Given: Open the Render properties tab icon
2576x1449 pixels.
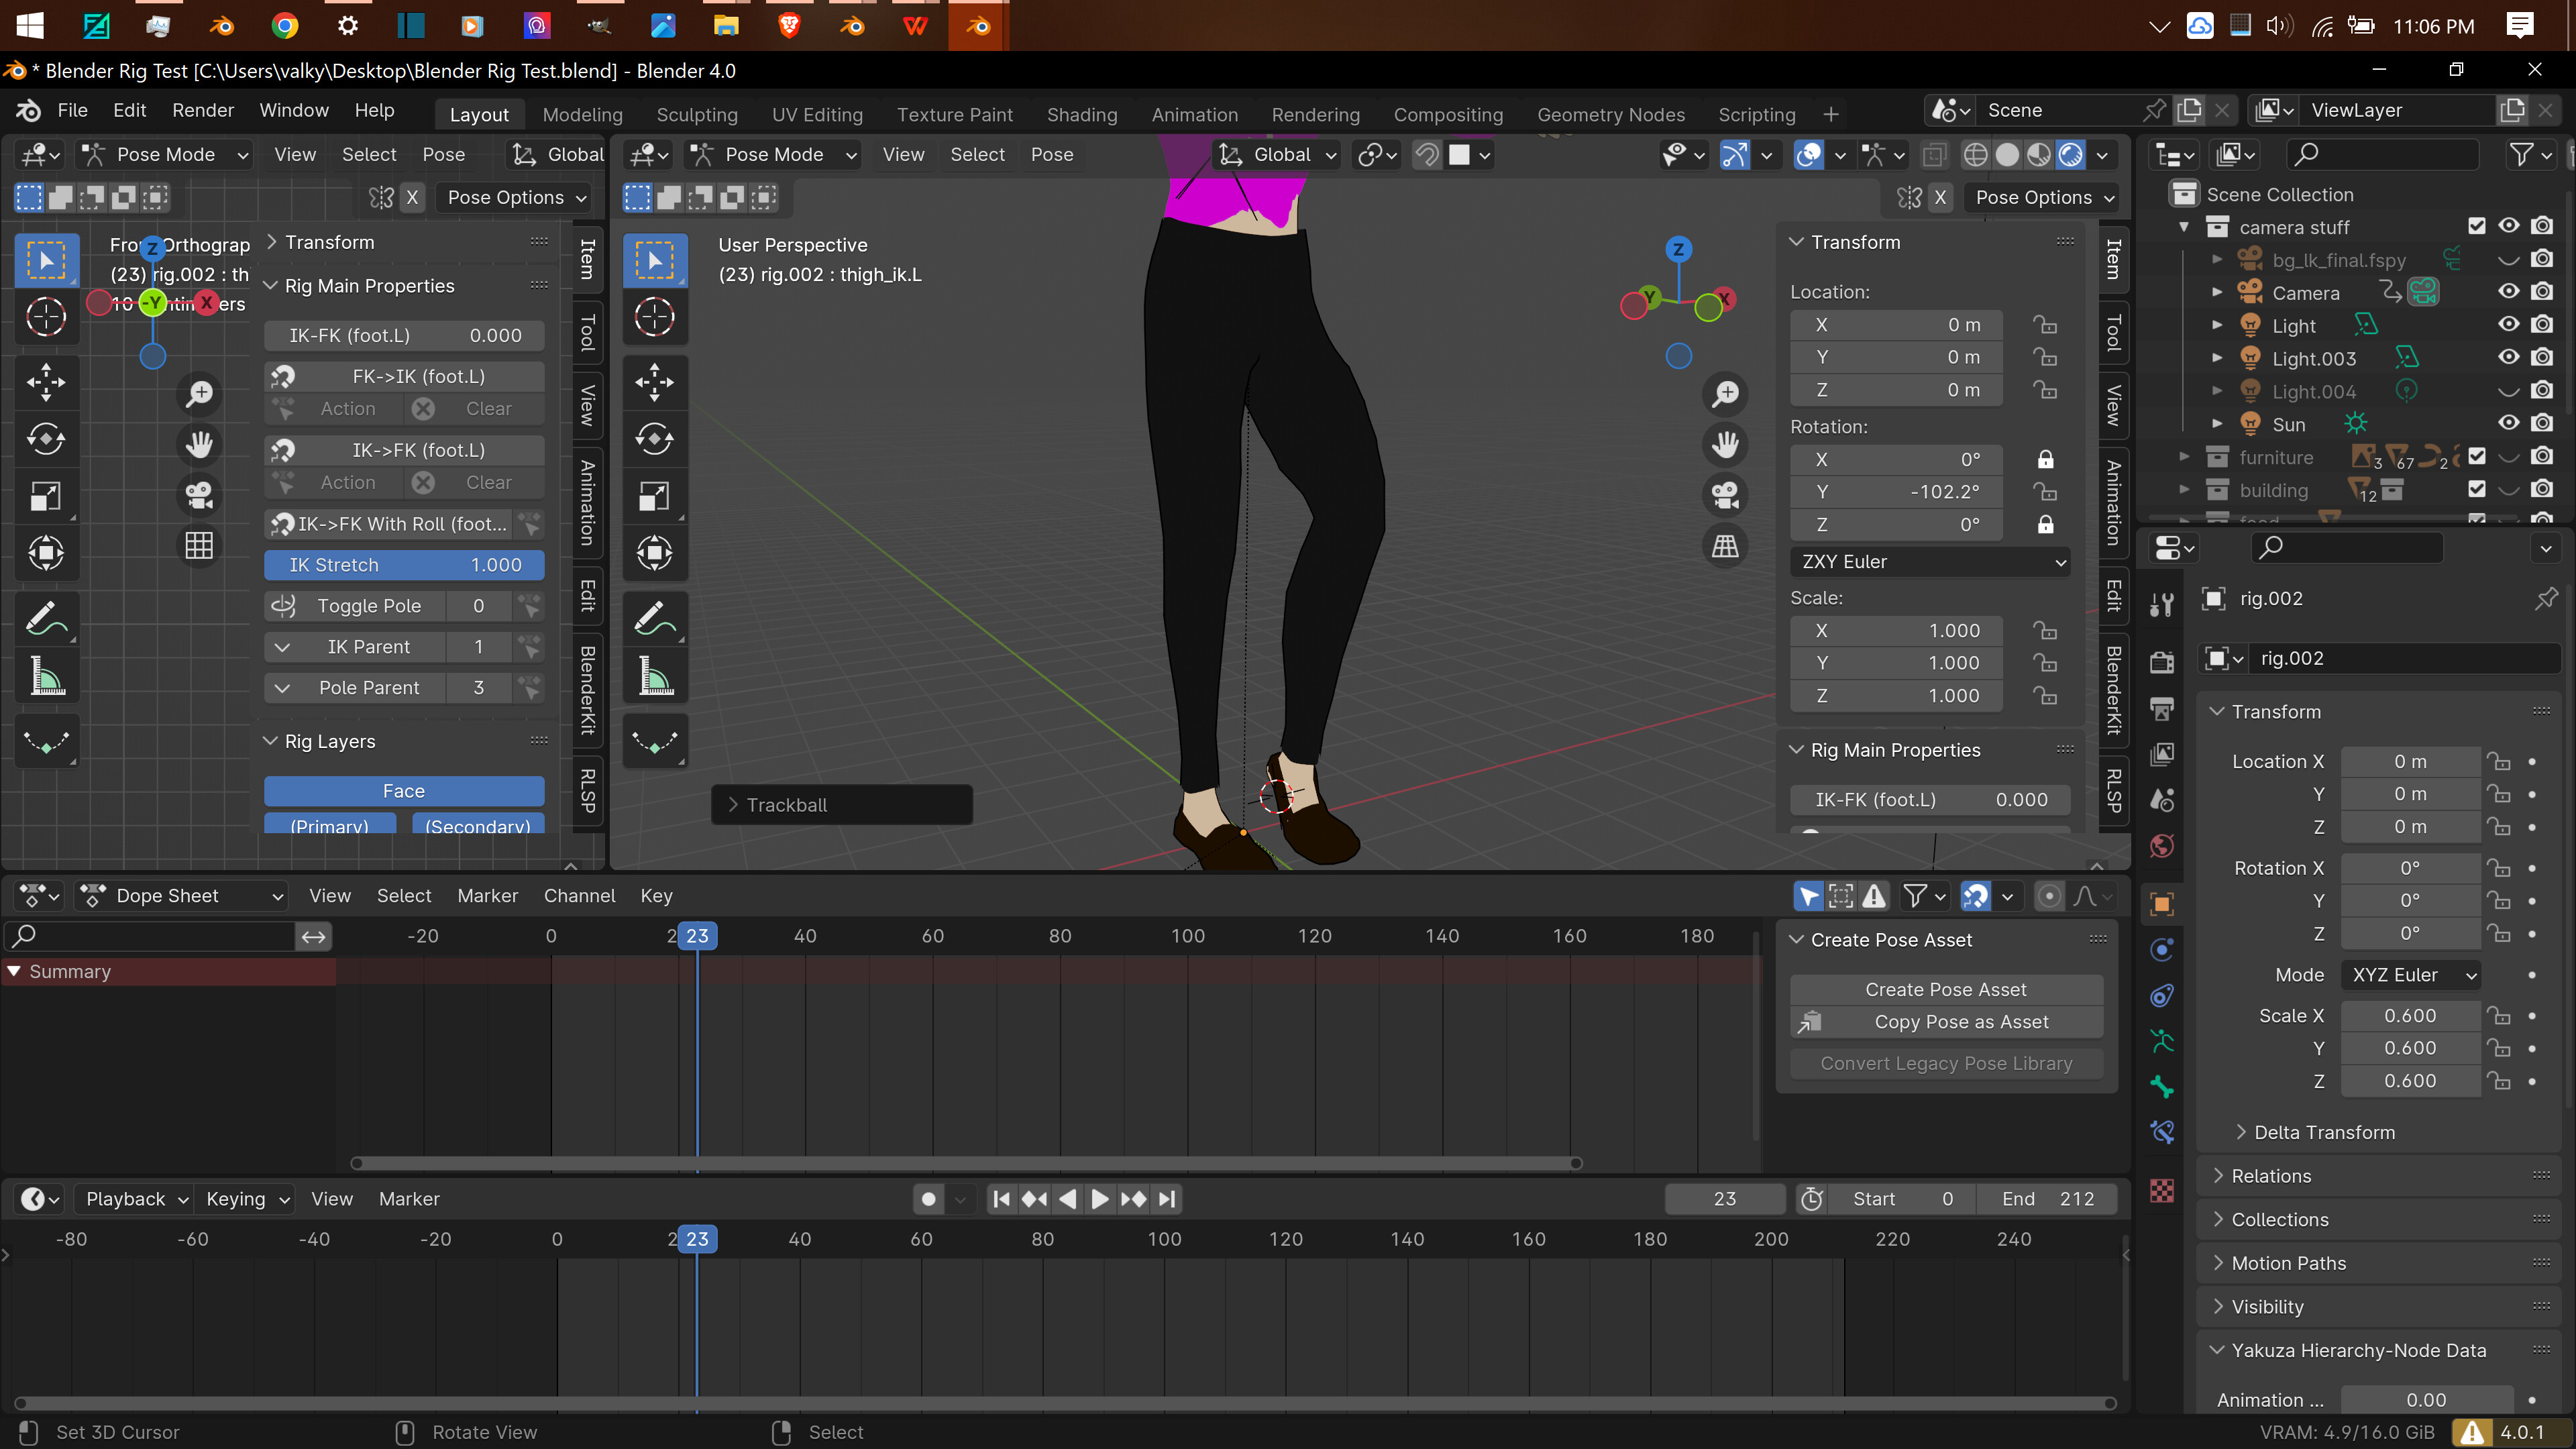Looking at the screenshot, I should 2162,663.
